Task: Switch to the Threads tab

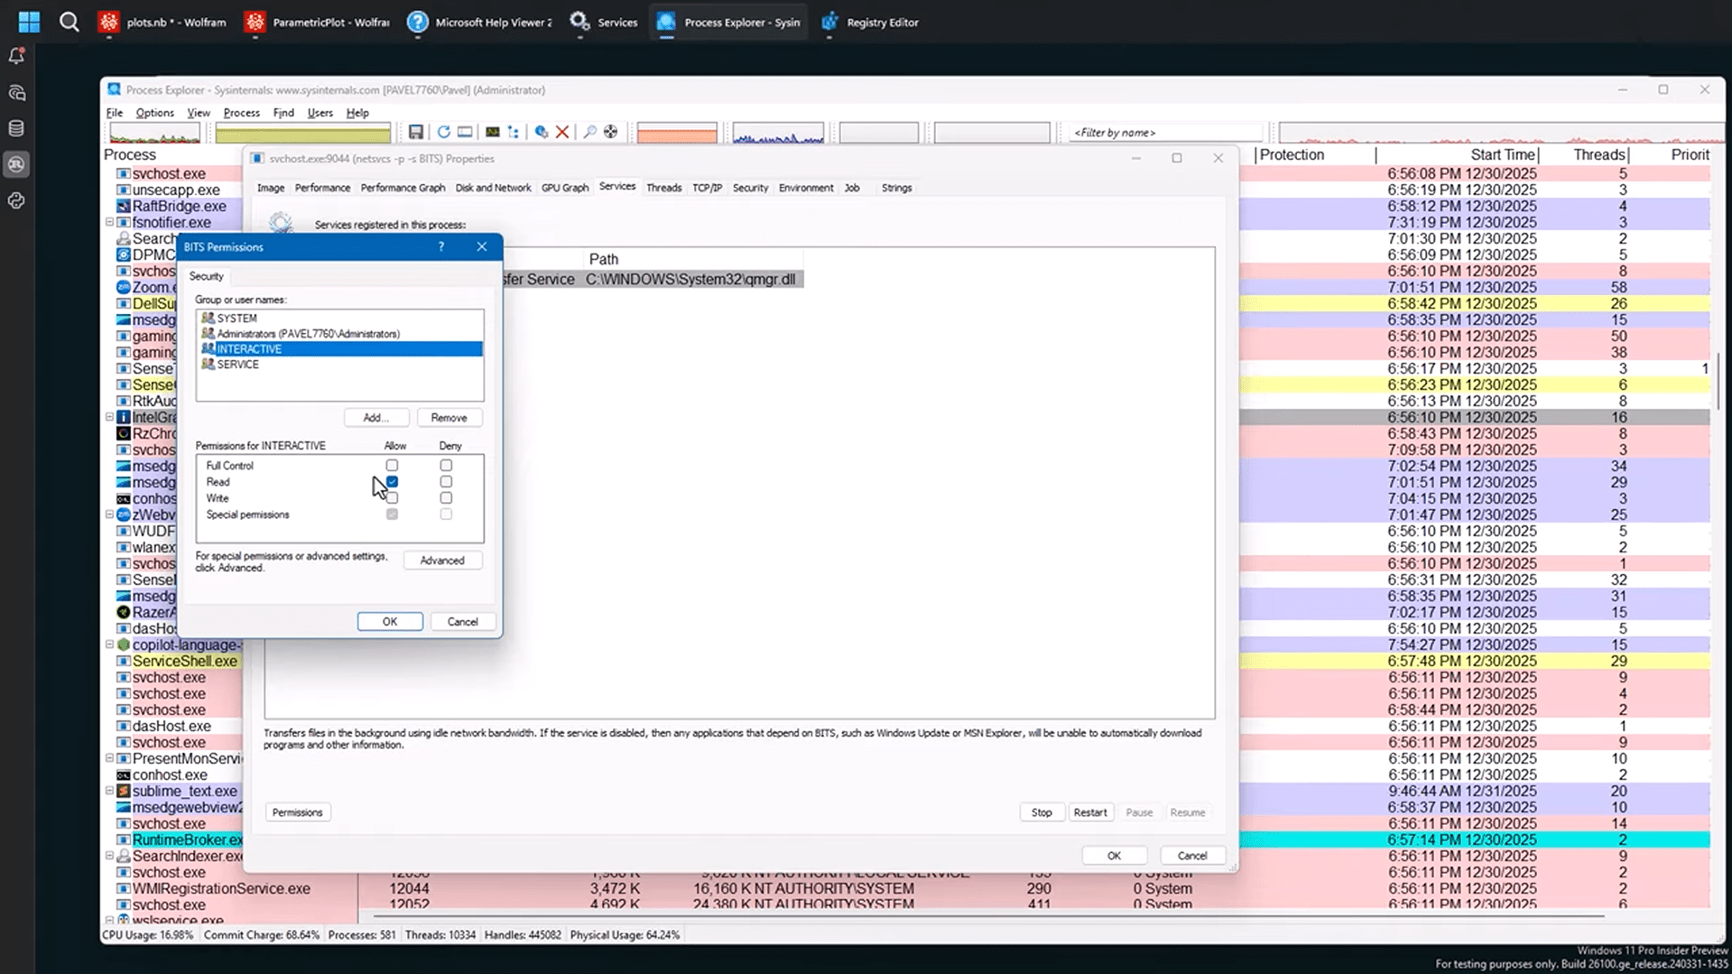Action: [663, 188]
